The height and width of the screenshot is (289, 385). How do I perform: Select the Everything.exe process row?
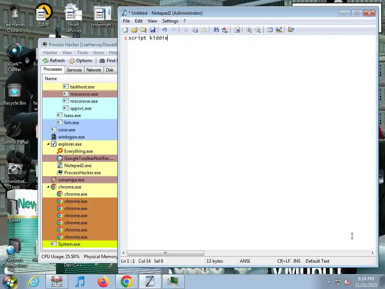click(80, 151)
